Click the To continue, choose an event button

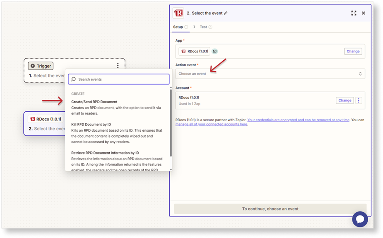270,209
